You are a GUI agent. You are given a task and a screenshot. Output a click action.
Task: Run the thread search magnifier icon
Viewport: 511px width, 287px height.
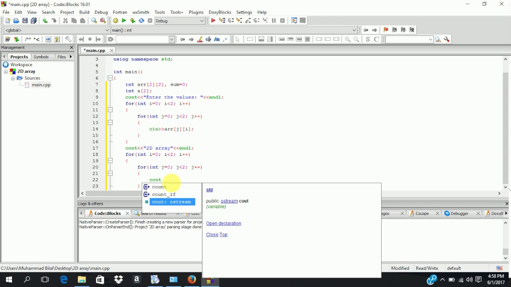[438, 39]
